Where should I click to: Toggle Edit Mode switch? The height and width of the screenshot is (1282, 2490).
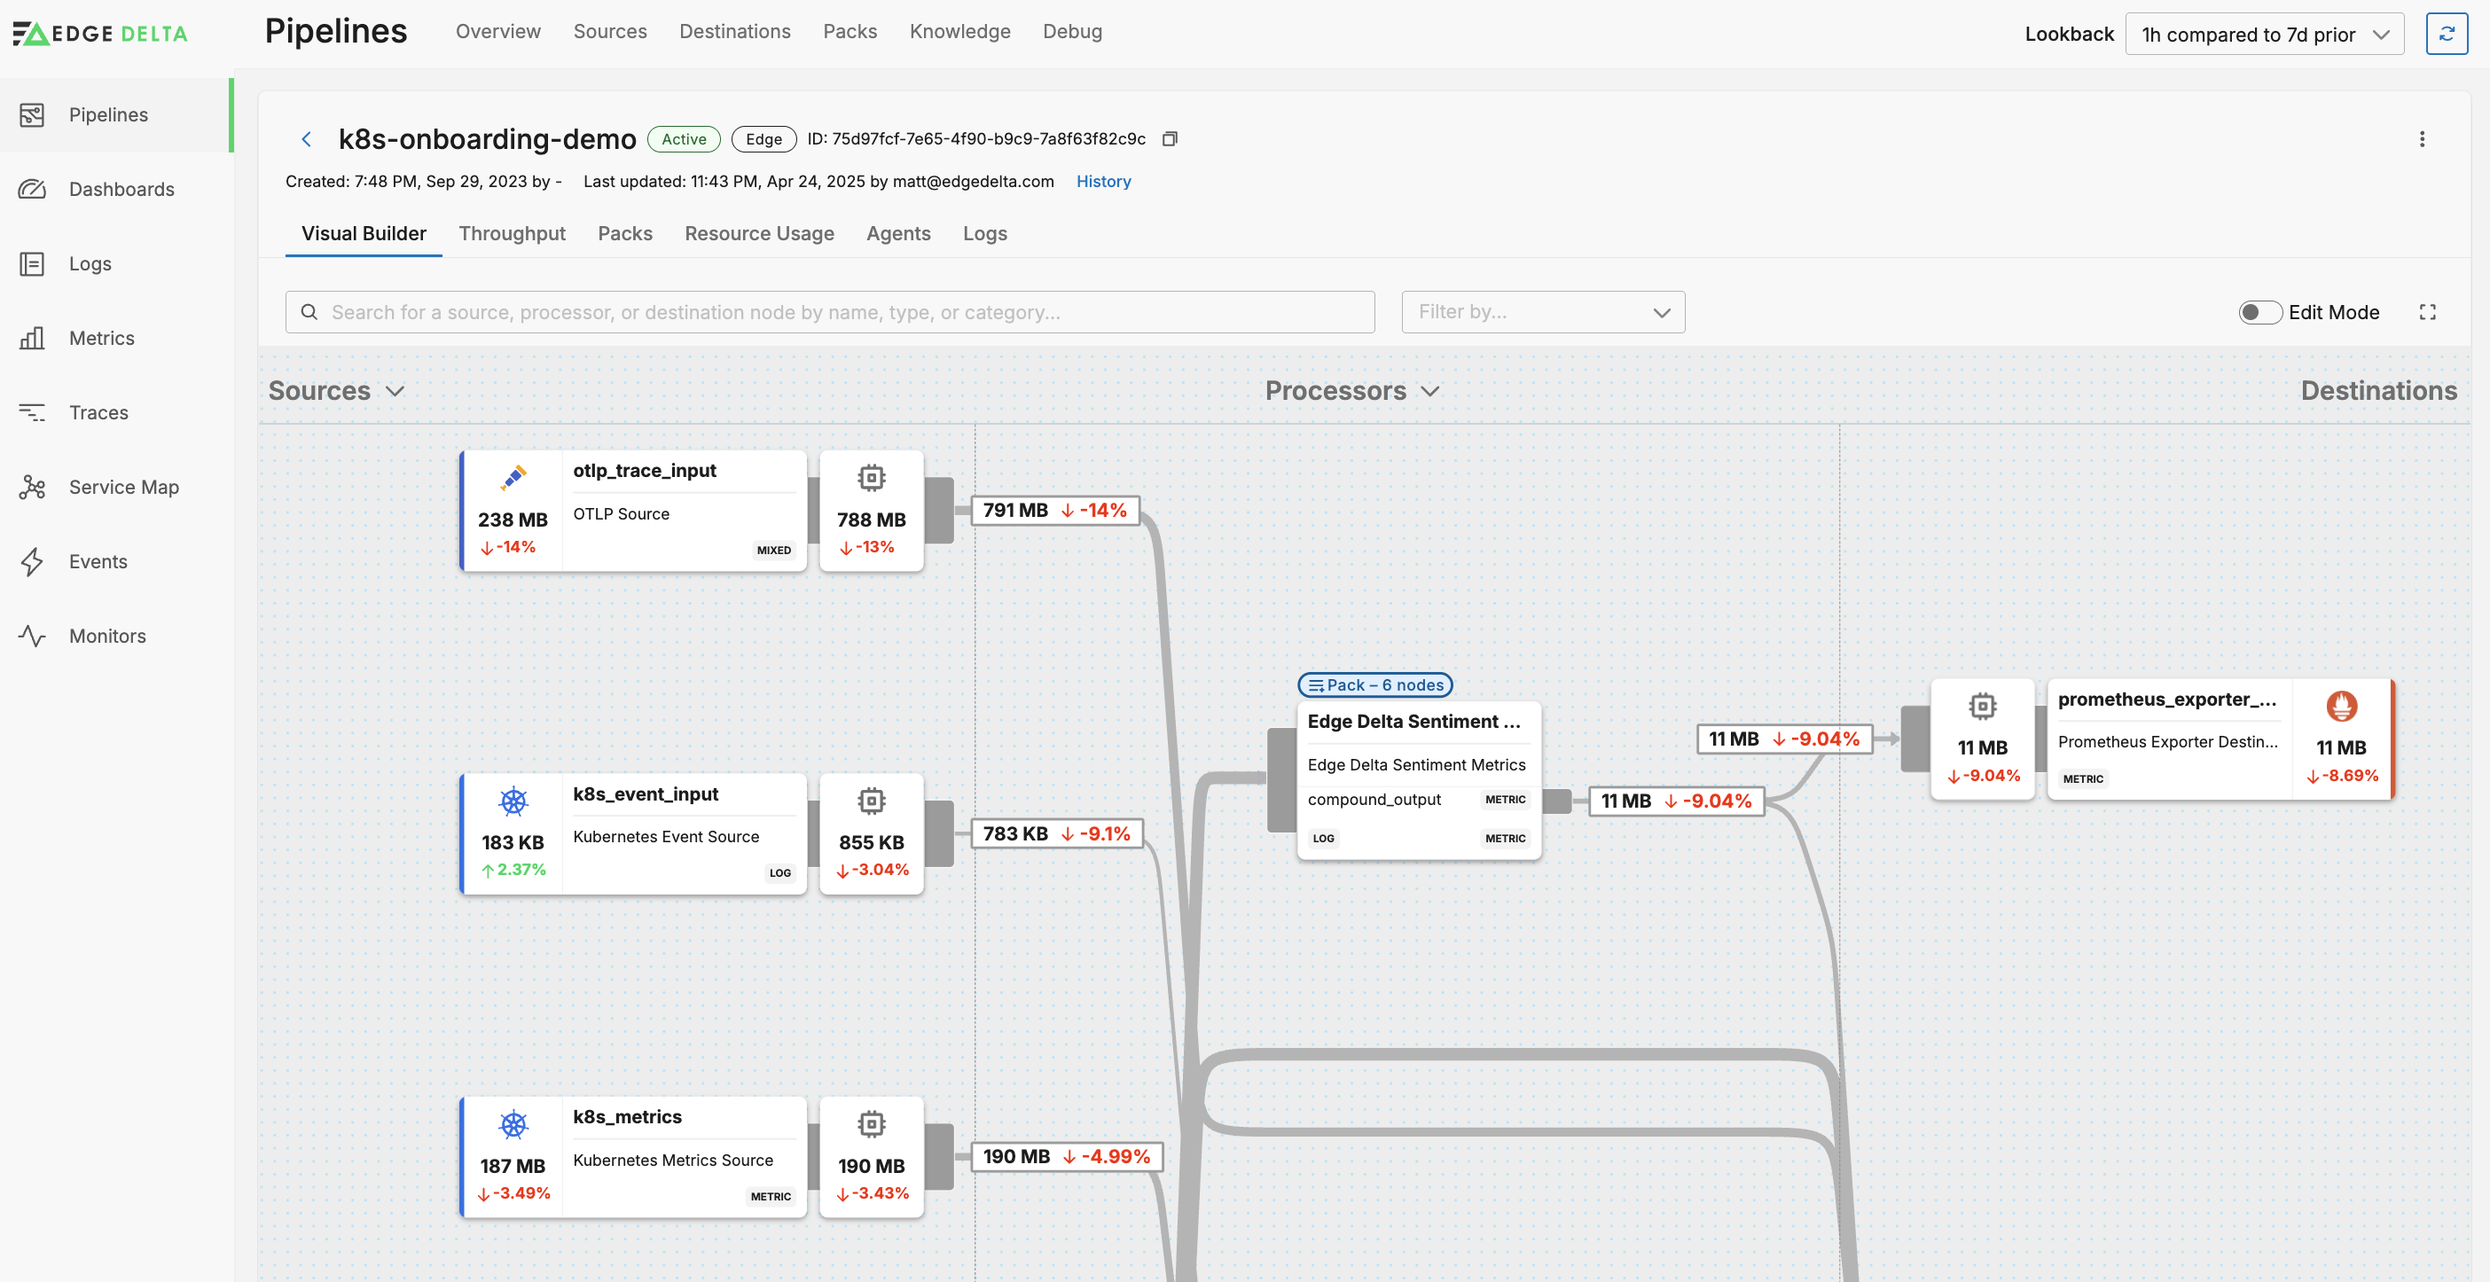point(2260,312)
